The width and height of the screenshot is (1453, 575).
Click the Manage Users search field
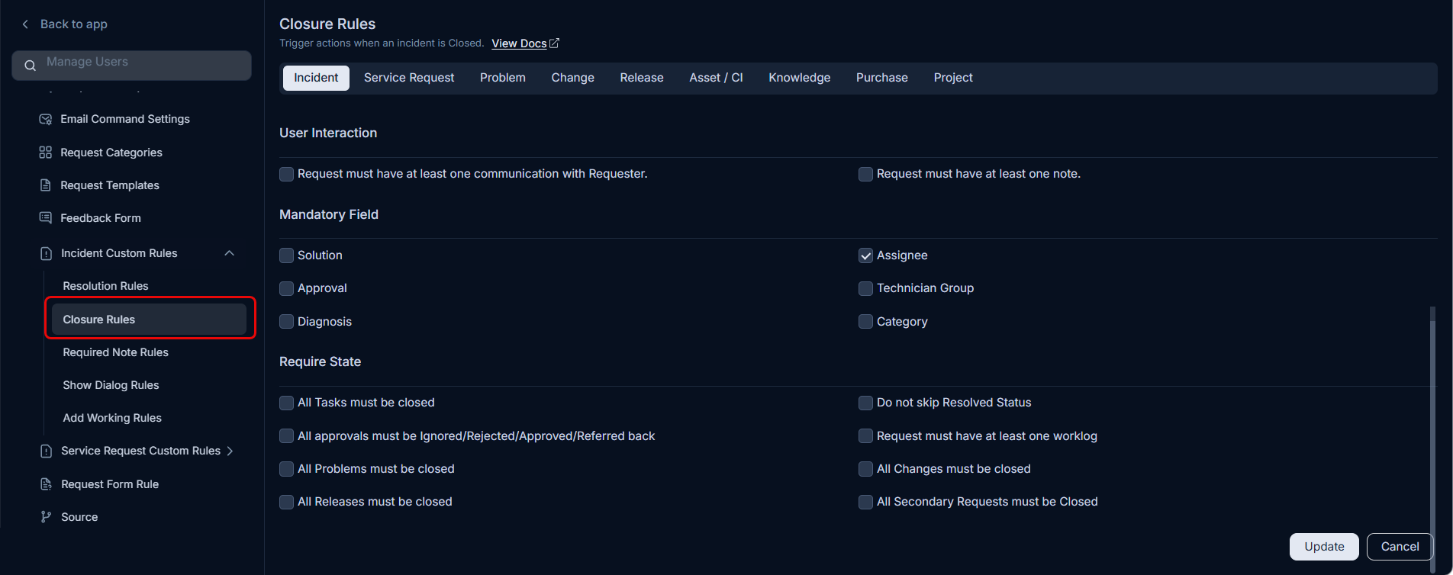(x=131, y=66)
